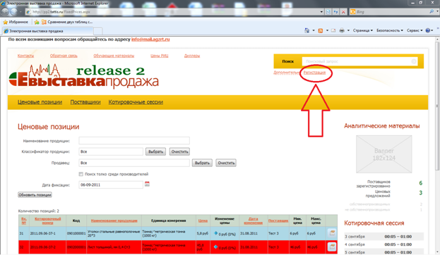Click Выбрать button for Классификатор продукции
Viewport: 440px width, 255px height.
155,151
